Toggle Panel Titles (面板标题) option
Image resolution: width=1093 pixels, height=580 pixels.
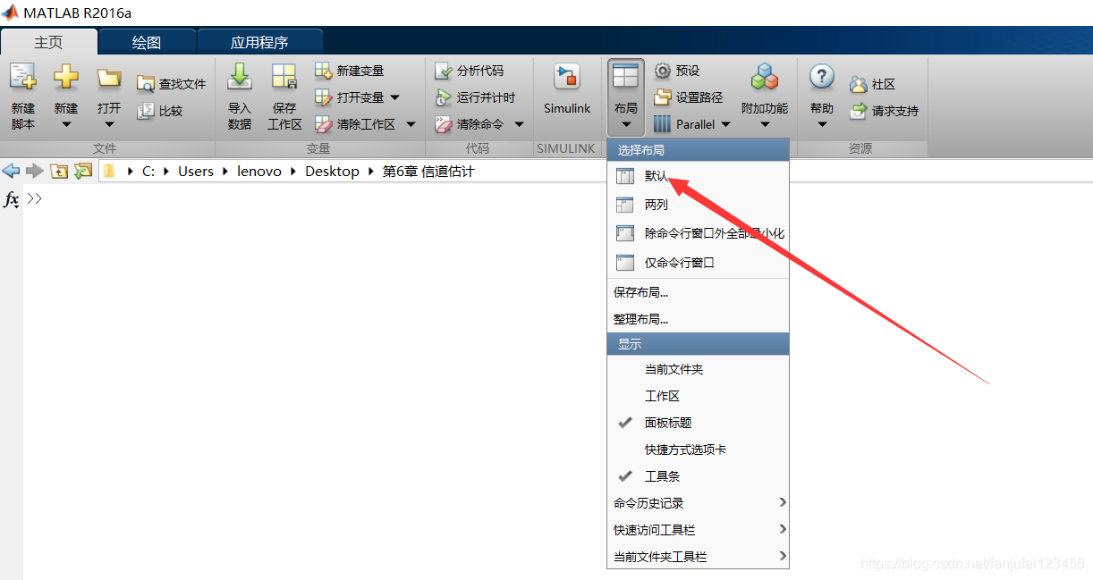pyautogui.click(x=698, y=423)
